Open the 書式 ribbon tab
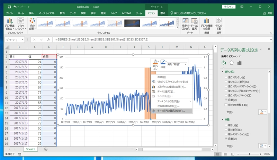 pyautogui.click(x=163, y=13)
